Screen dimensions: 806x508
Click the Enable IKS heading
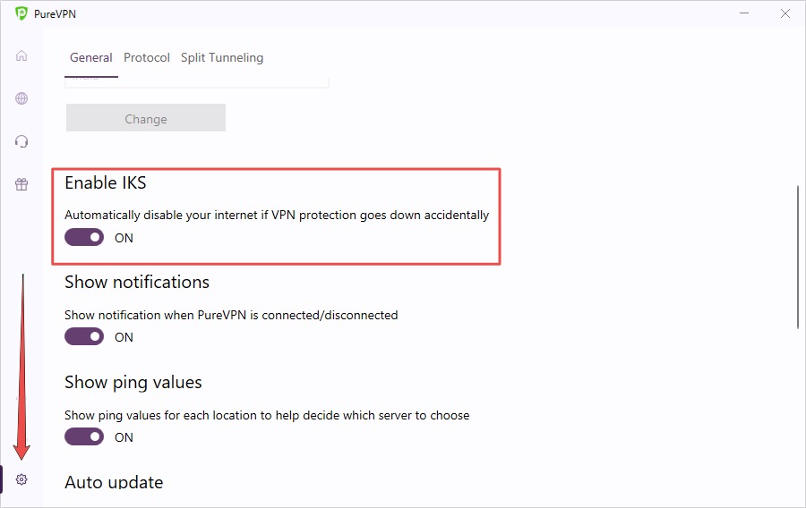point(106,182)
